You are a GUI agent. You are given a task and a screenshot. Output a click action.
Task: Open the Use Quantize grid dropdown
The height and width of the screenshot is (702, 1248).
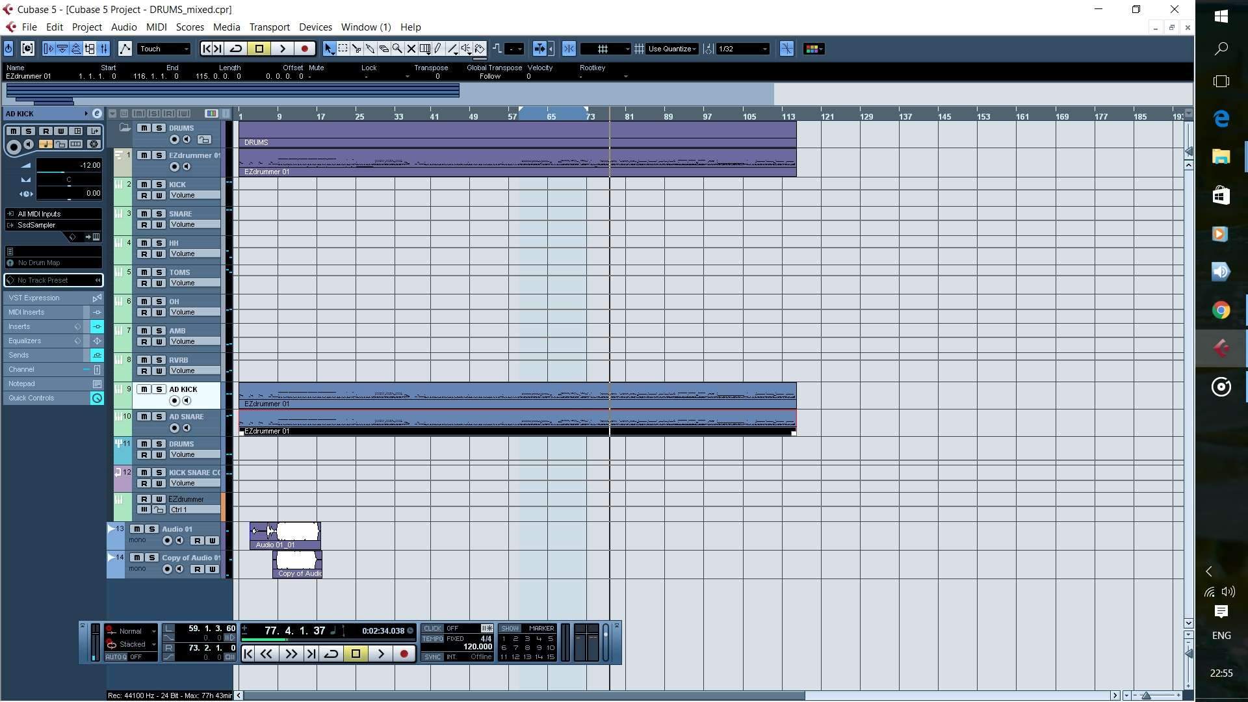(x=673, y=49)
